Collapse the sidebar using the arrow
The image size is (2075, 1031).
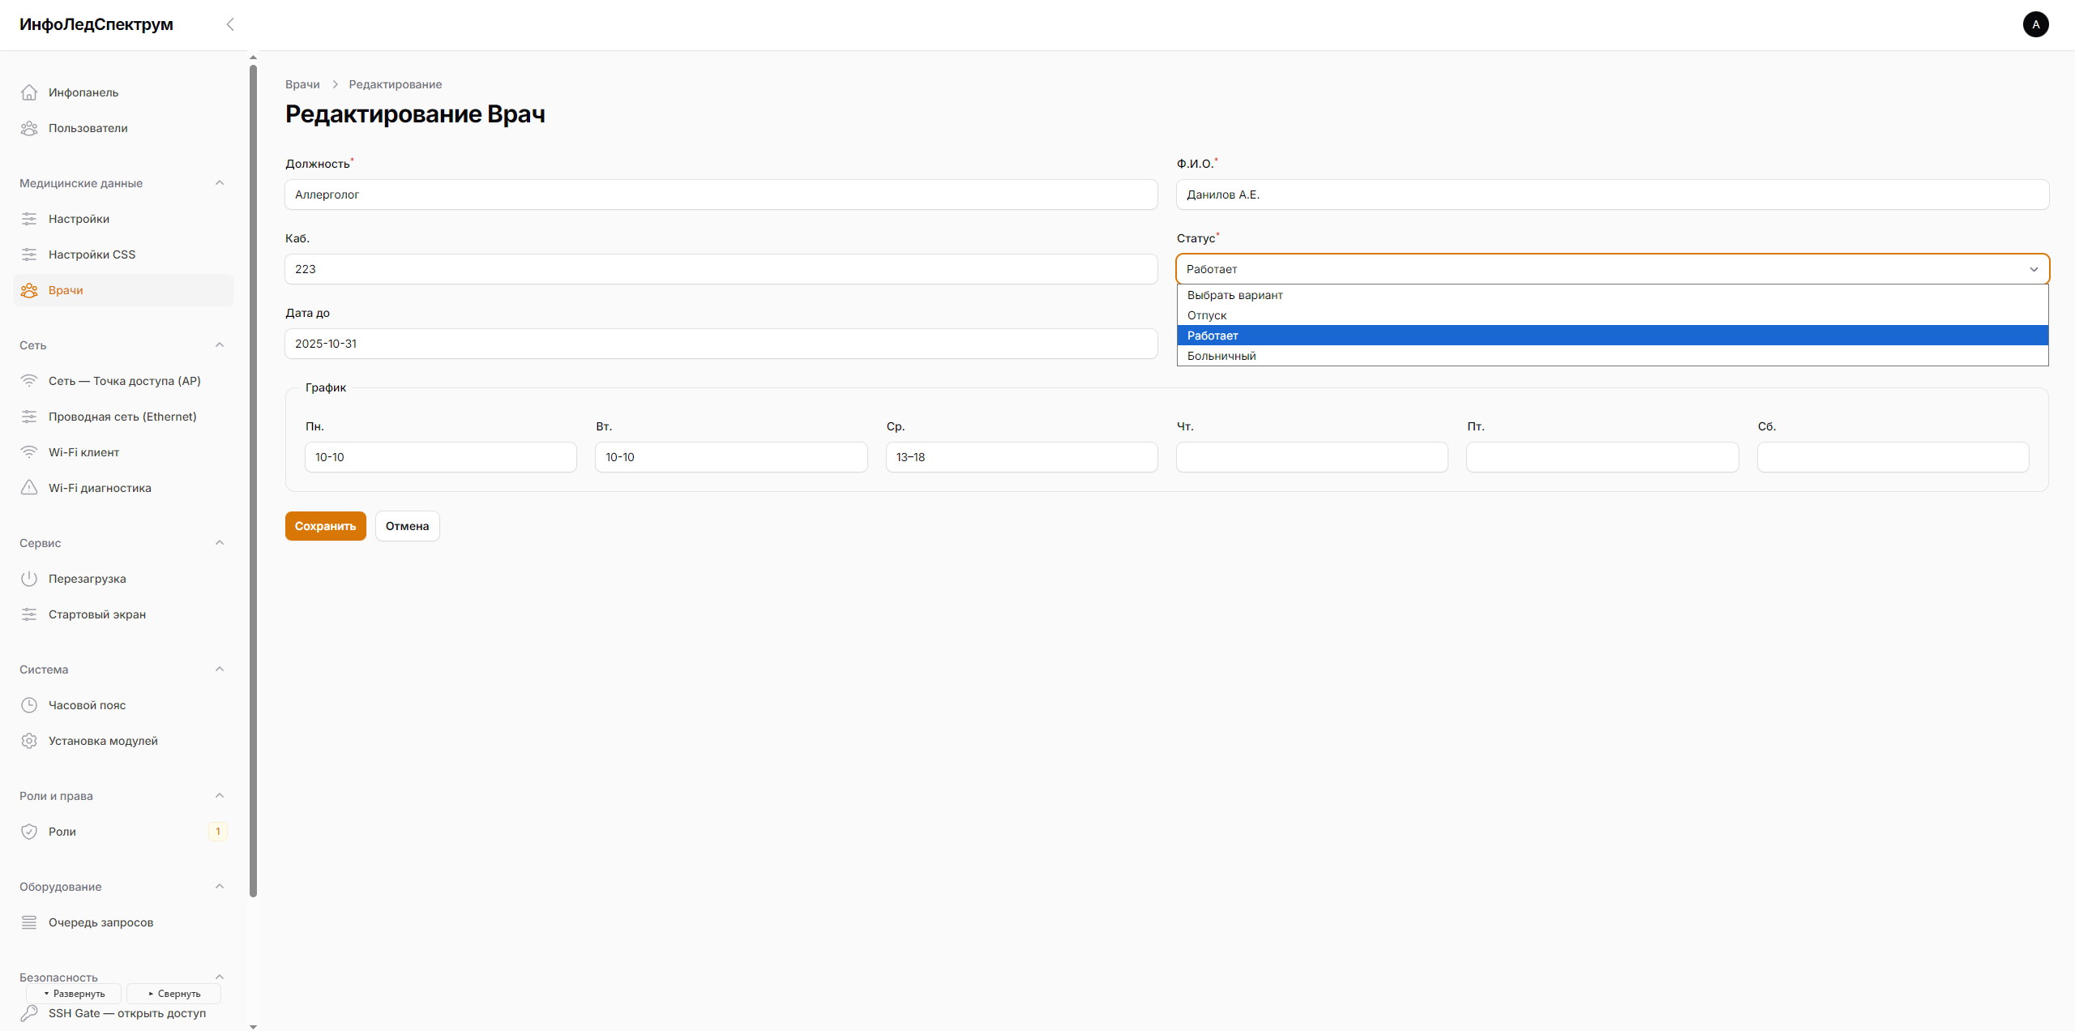click(x=230, y=24)
